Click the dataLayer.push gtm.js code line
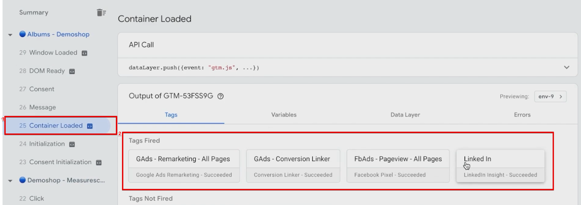581x205 pixels. [194, 67]
